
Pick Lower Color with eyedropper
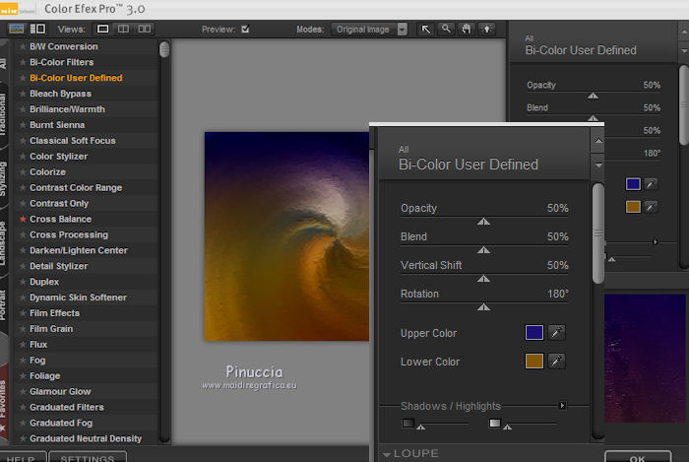click(x=557, y=362)
